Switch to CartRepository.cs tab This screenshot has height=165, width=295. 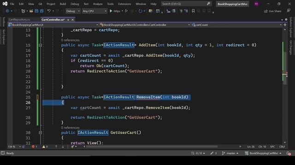coord(19,19)
